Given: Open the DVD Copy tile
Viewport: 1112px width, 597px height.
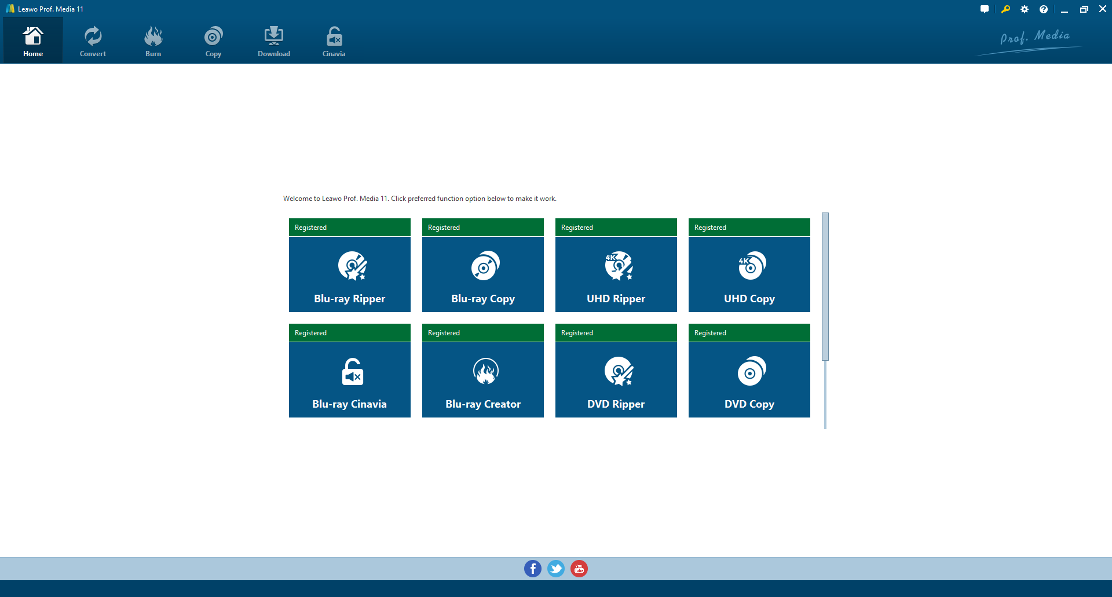Looking at the screenshot, I should 749,380.
